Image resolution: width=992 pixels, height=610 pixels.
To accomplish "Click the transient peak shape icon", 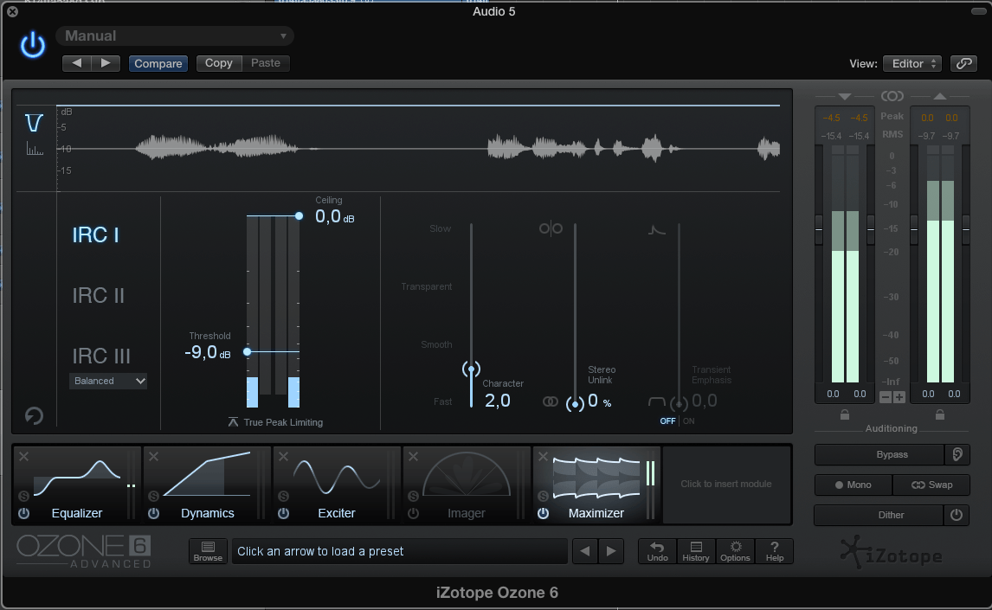I will [657, 230].
